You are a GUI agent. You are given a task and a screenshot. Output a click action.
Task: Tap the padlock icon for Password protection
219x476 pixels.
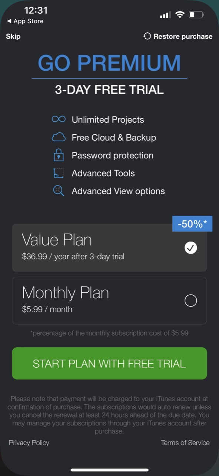[x=59, y=155]
